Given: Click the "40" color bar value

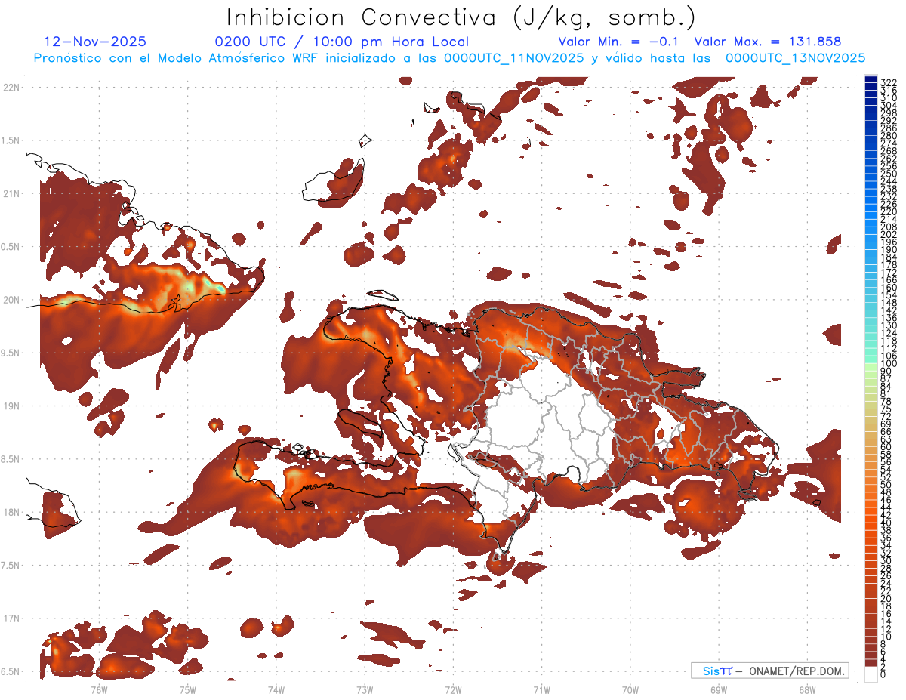Looking at the screenshot, I should 886,523.
